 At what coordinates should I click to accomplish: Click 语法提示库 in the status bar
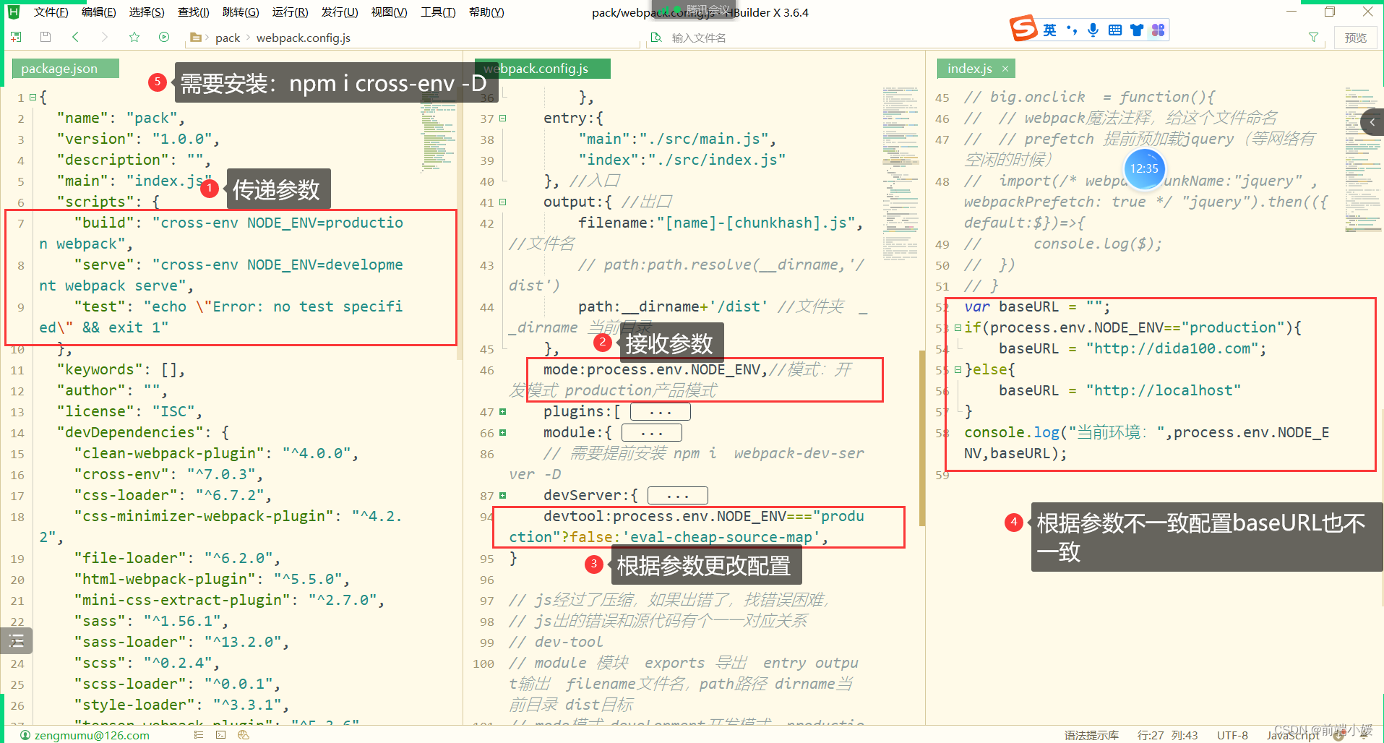click(x=1091, y=735)
